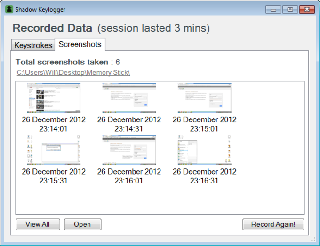
Task: Click the Open button
Action: point(83,224)
